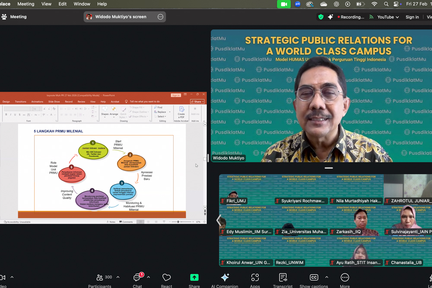The width and height of the screenshot is (432, 288).
Task: Open the Window menu in menu bar
Action: click(82, 4)
